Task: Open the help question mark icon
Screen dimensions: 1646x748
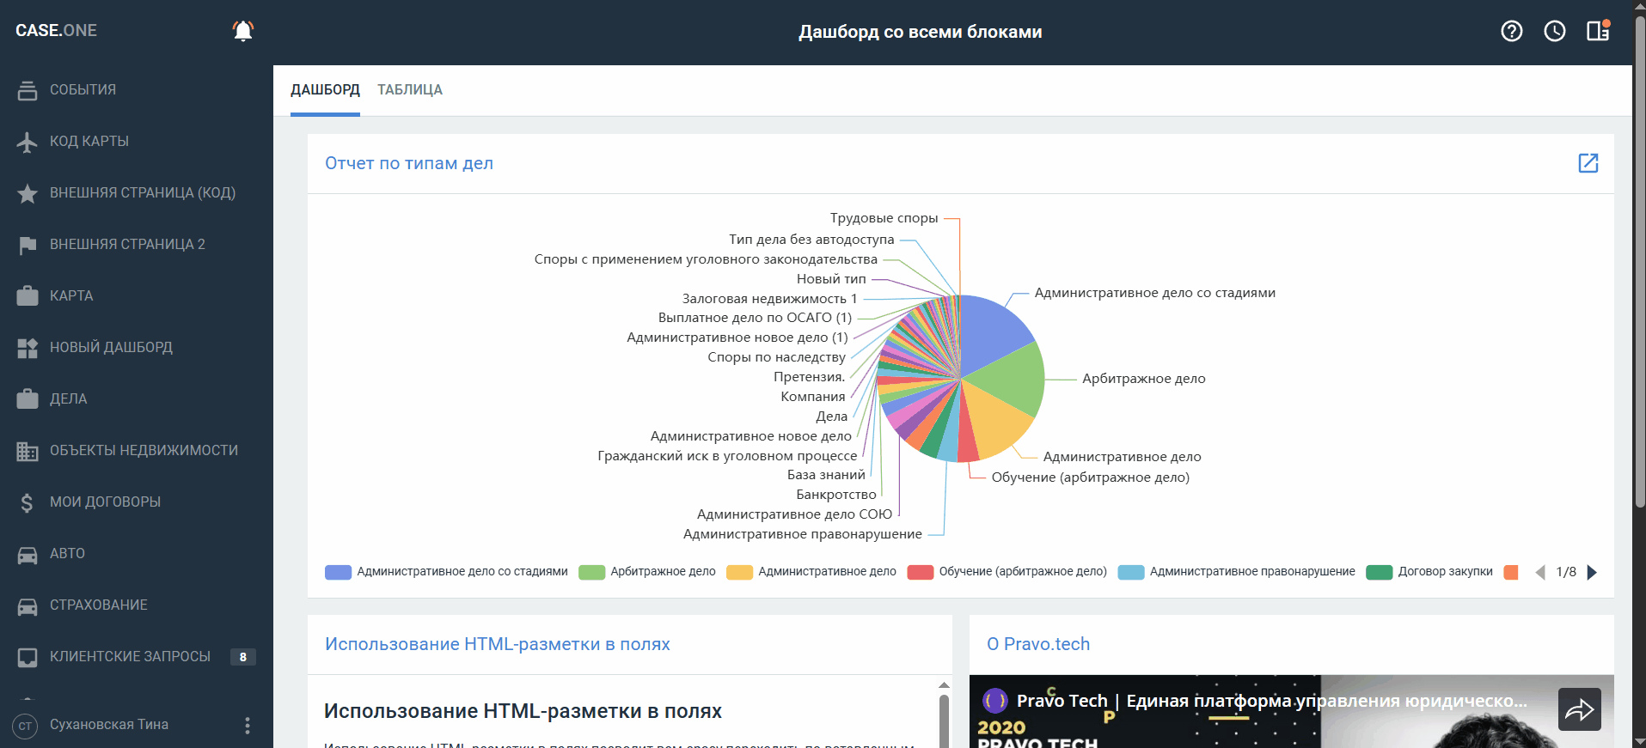Action: click(1512, 31)
